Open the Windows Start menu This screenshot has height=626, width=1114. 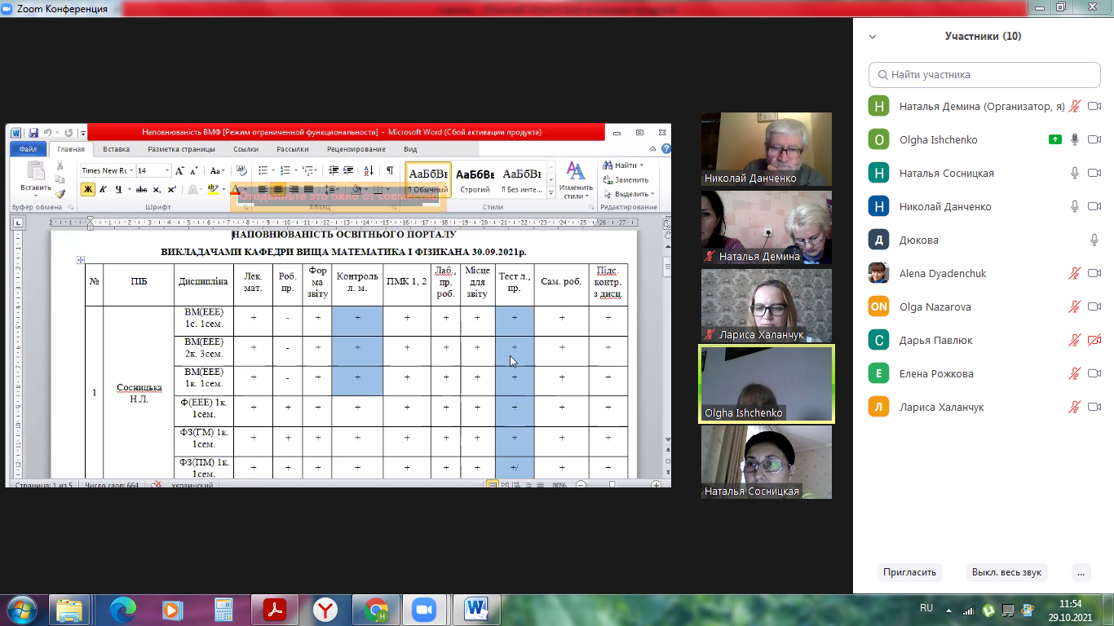(22, 609)
